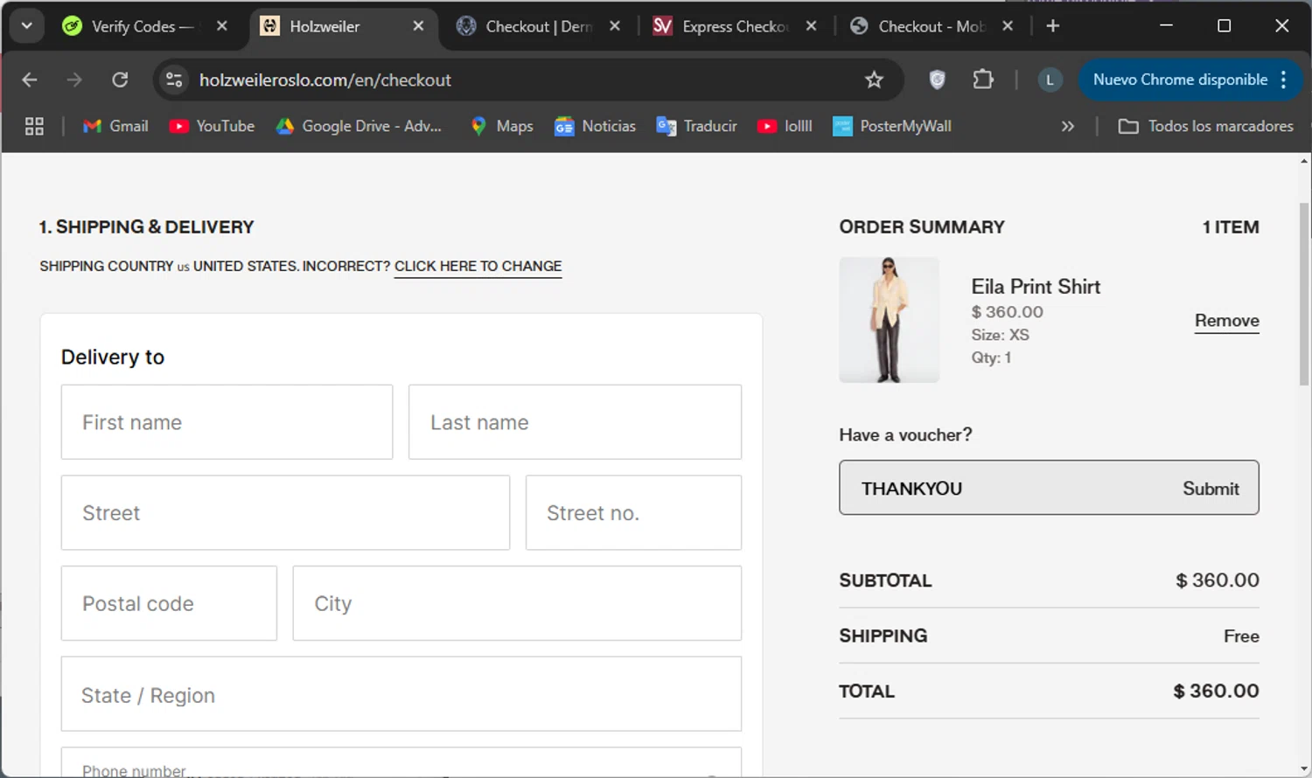Open Chrome three-dot menu
This screenshot has width=1312, height=778.
[x=1284, y=80]
